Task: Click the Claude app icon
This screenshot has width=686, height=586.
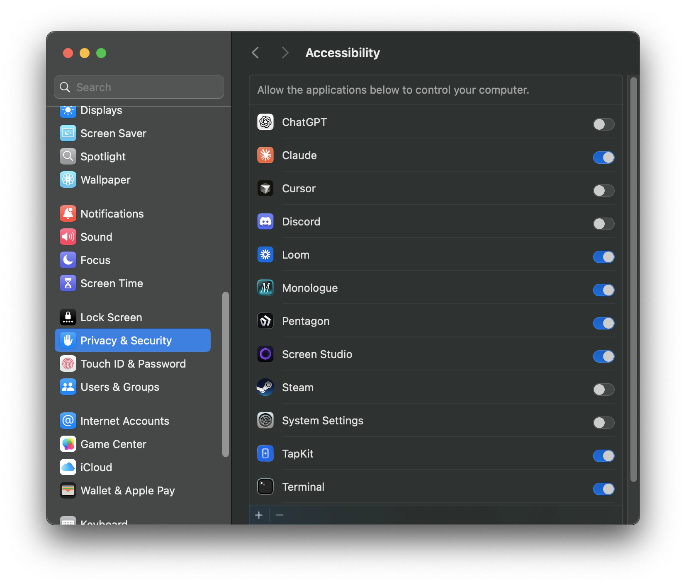Action: (265, 155)
